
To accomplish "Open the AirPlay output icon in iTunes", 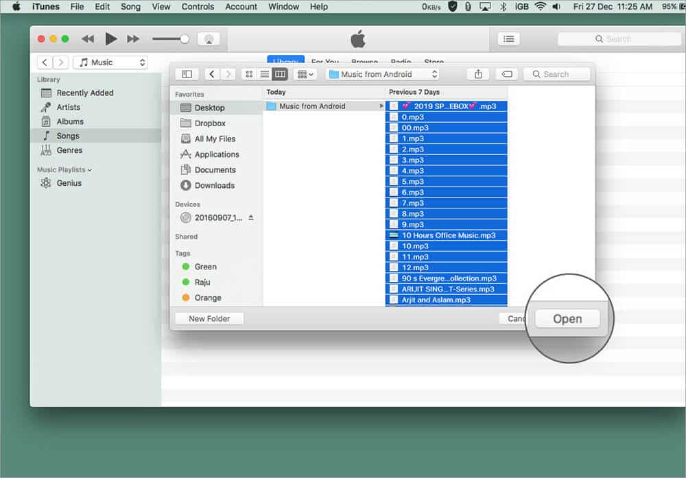I will pos(209,39).
